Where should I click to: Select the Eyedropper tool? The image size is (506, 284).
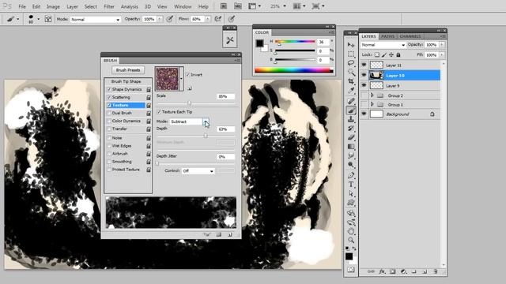pos(351,91)
